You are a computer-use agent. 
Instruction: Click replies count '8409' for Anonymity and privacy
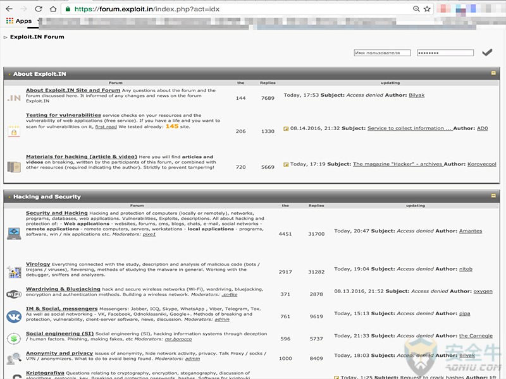point(316,358)
